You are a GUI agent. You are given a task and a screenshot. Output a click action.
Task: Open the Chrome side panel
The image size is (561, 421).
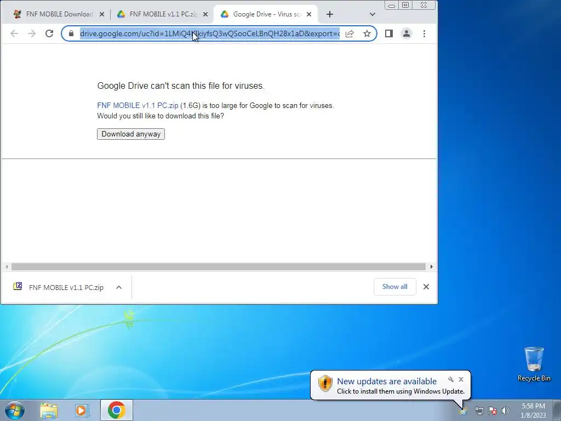pos(389,33)
